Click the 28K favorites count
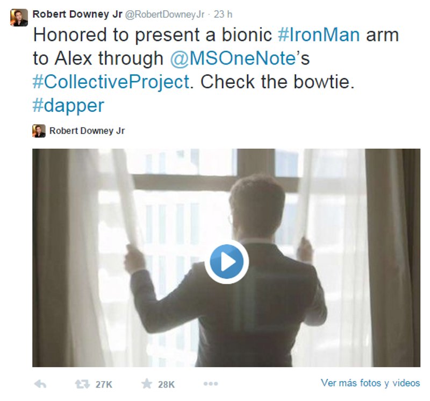Viewport: 430px width, 401px height. (x=166, y=384)
